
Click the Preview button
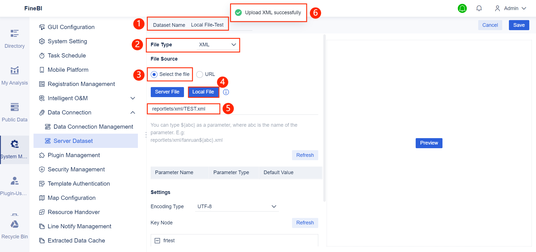tap(429, 143)
